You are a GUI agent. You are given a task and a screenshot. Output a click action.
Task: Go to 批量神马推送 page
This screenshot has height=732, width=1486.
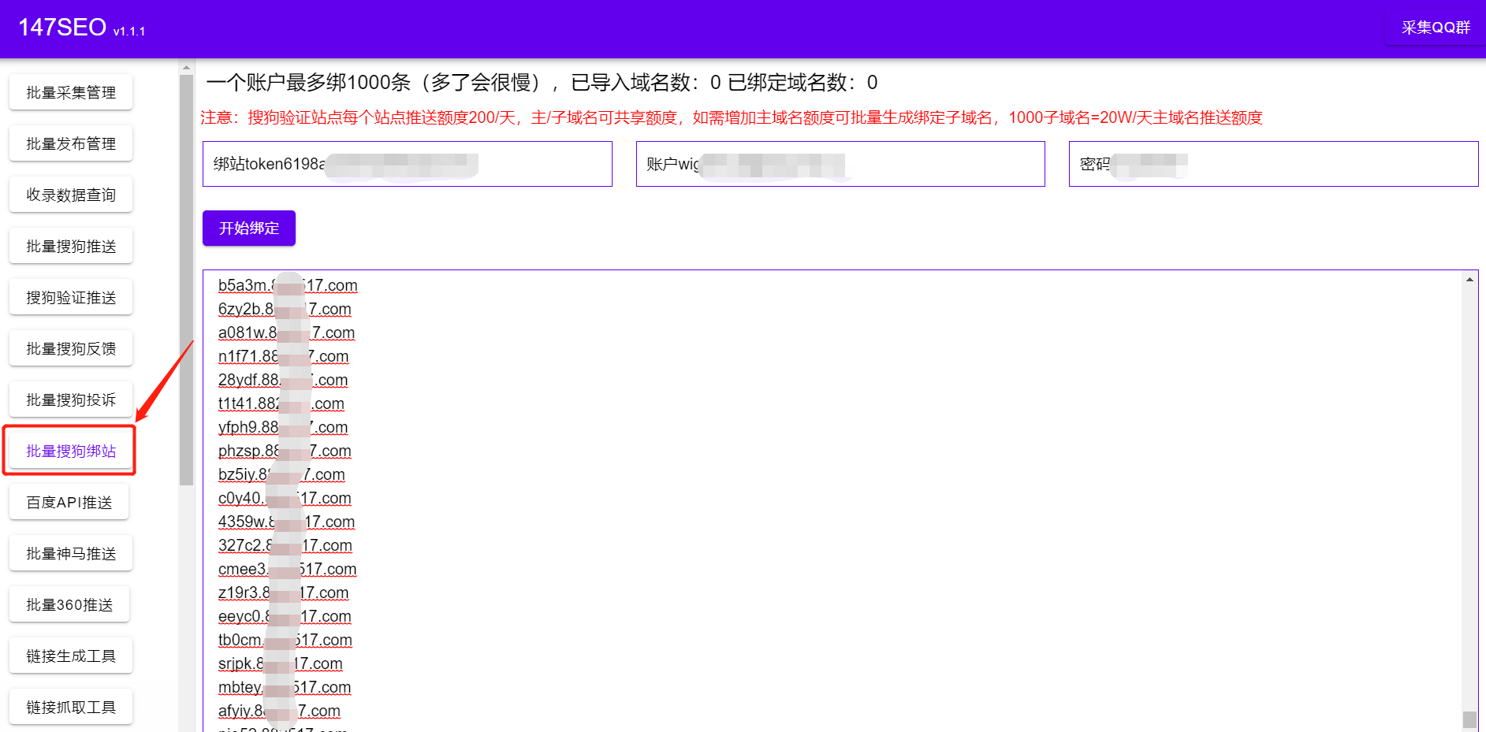71,553
